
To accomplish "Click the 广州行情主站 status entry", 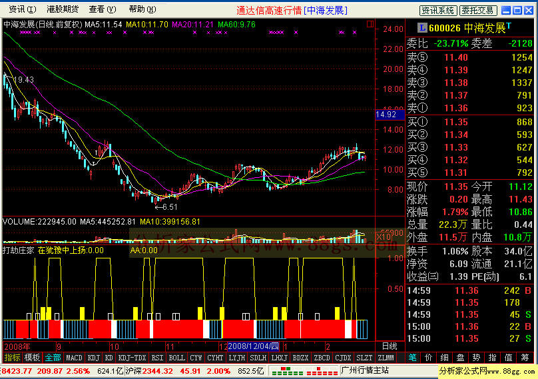I will click(365, 370).
